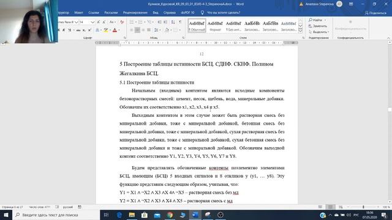392x220 pixels.
Task: Increase font size with the grow font icon
Action: (99, 22)
